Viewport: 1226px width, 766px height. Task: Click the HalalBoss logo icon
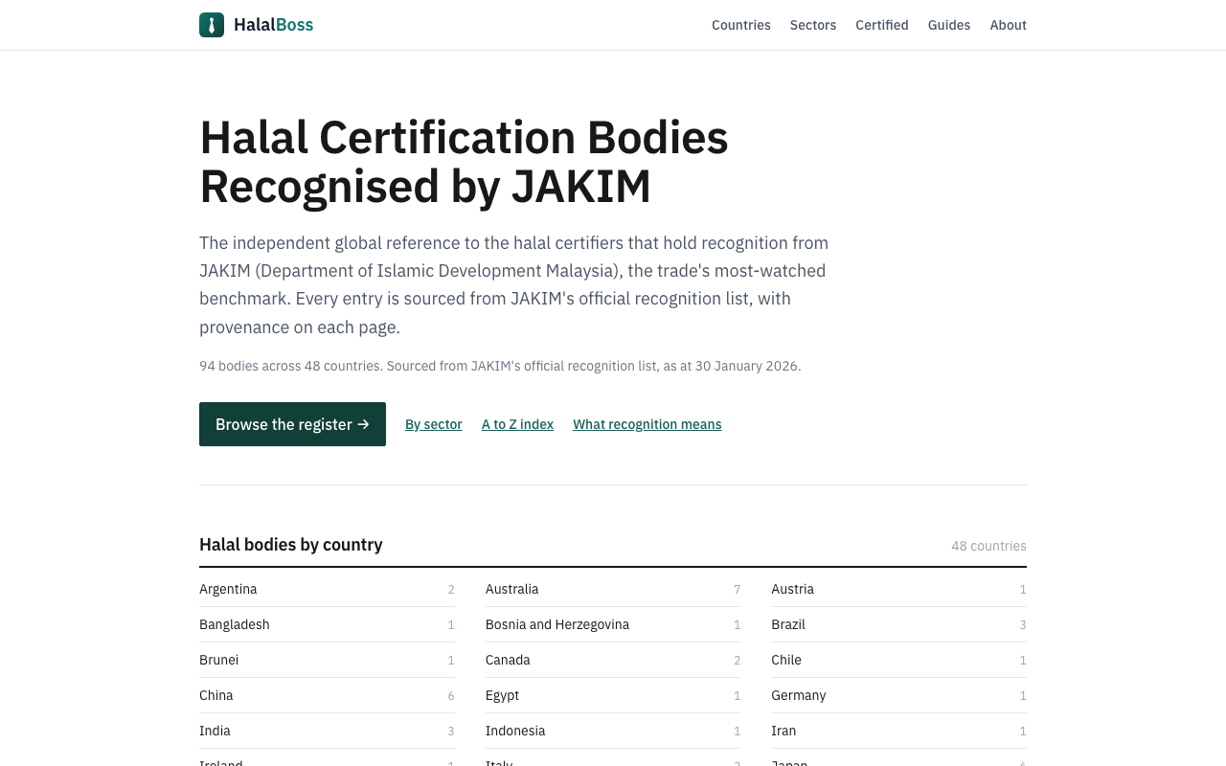pyautogui.click(x=212, y=25)
